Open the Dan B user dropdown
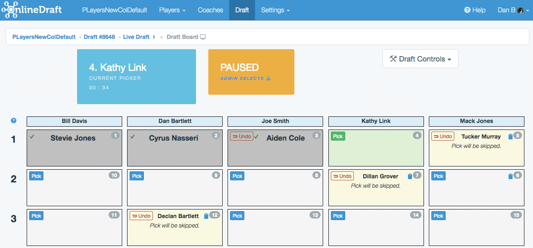The image size is (533, 248). coord(513,10)
